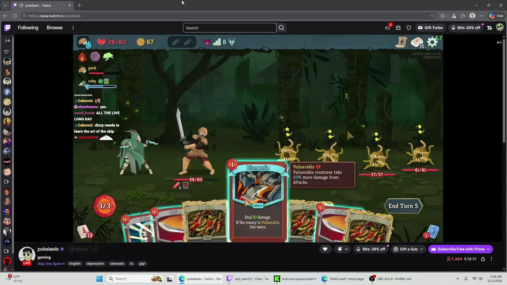The image size is (507, 285).
Task: Expand the collapsed chat panel arrow
Action: click(499, 42)
